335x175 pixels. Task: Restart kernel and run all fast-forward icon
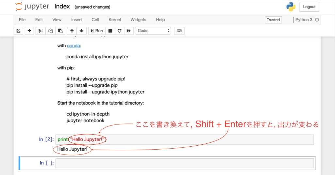pos(129,31)
